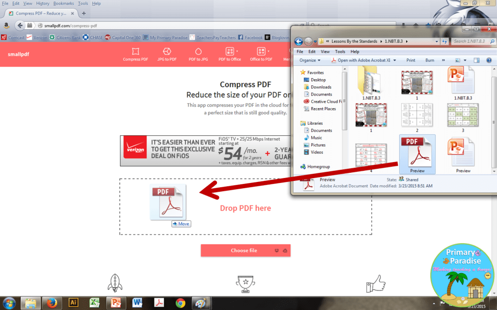Image resolution: width=497 pixels, height=310 pixels.
Task: Select the Preview PowerPoint file in Explorer
Action: pos(463,155)
